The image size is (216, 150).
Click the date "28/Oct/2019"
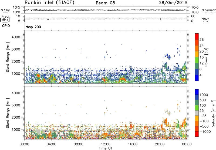[x=173, y=2]
